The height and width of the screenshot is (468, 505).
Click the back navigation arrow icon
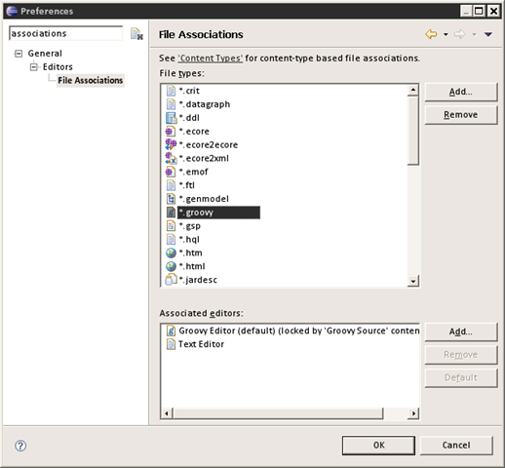click(x=431, y=34)
